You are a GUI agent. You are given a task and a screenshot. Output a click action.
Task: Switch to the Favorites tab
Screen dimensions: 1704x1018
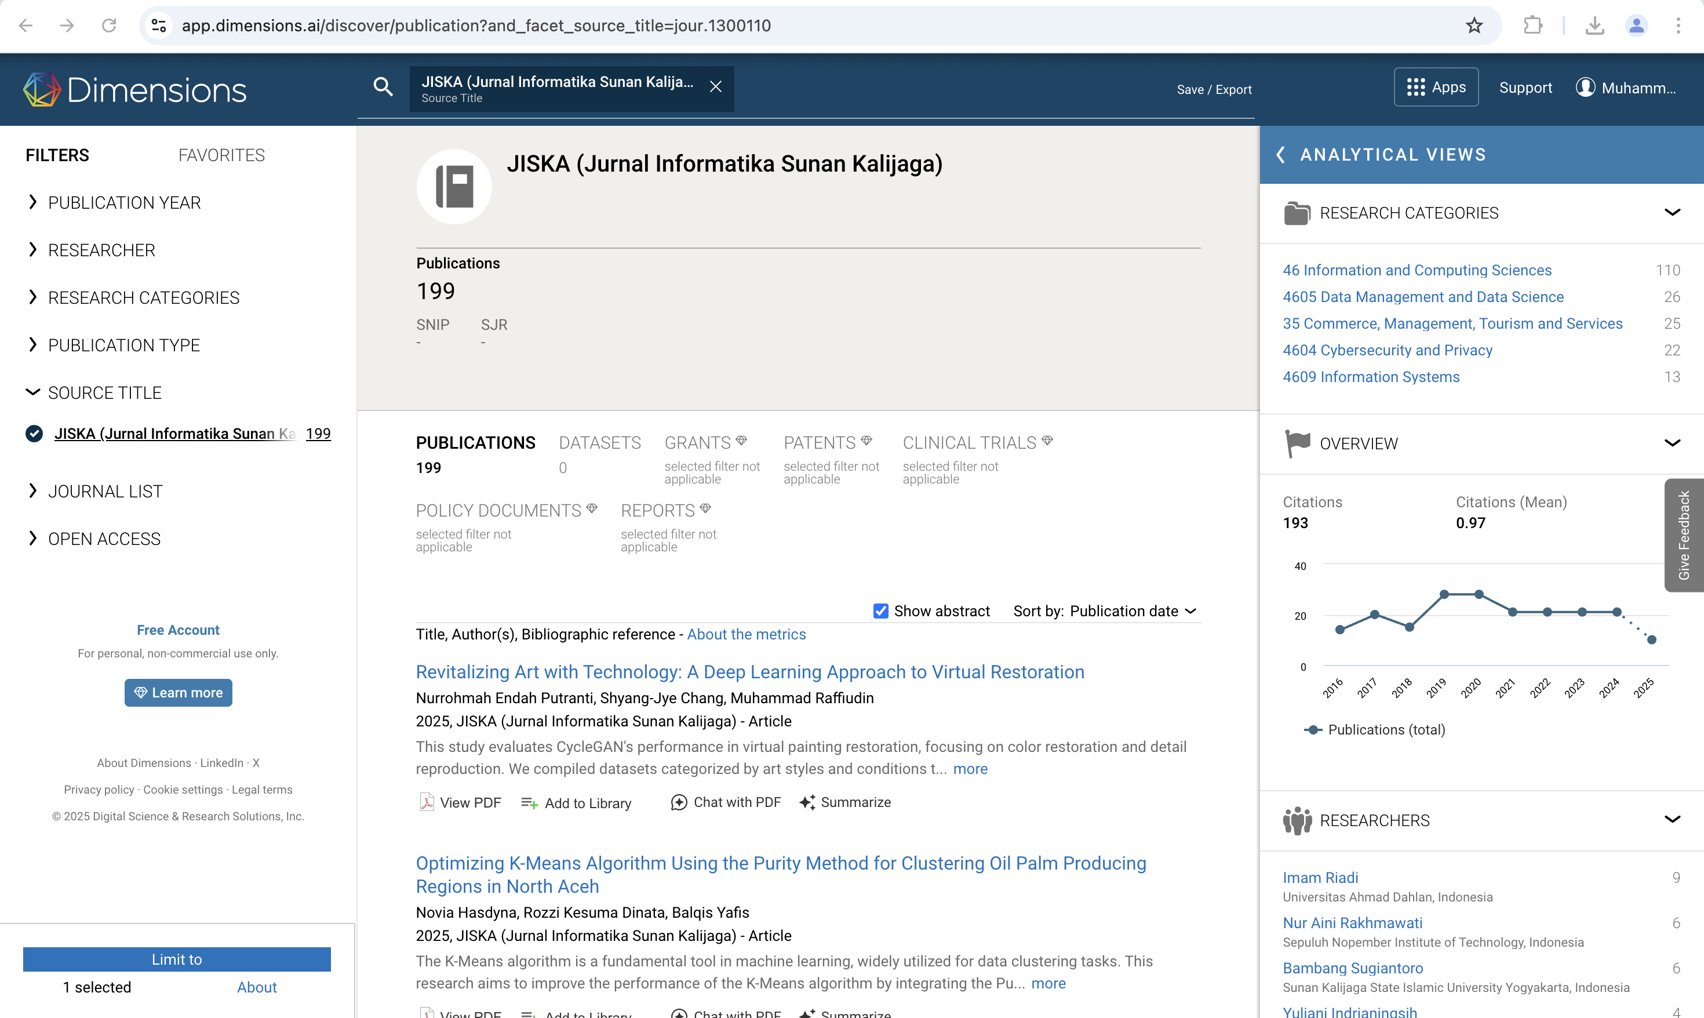click(221, 156)
